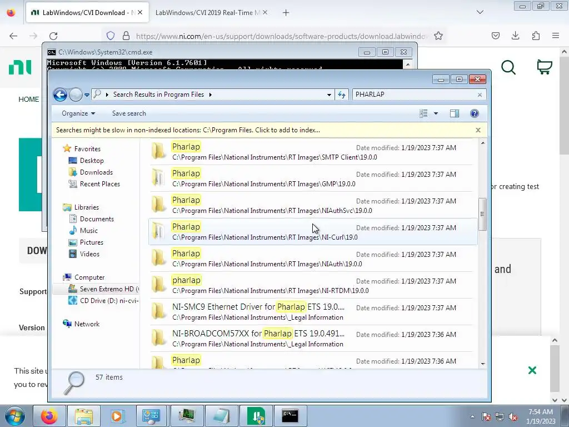
Task: Open Firefox from the taskbar
Action: point(49,416)
